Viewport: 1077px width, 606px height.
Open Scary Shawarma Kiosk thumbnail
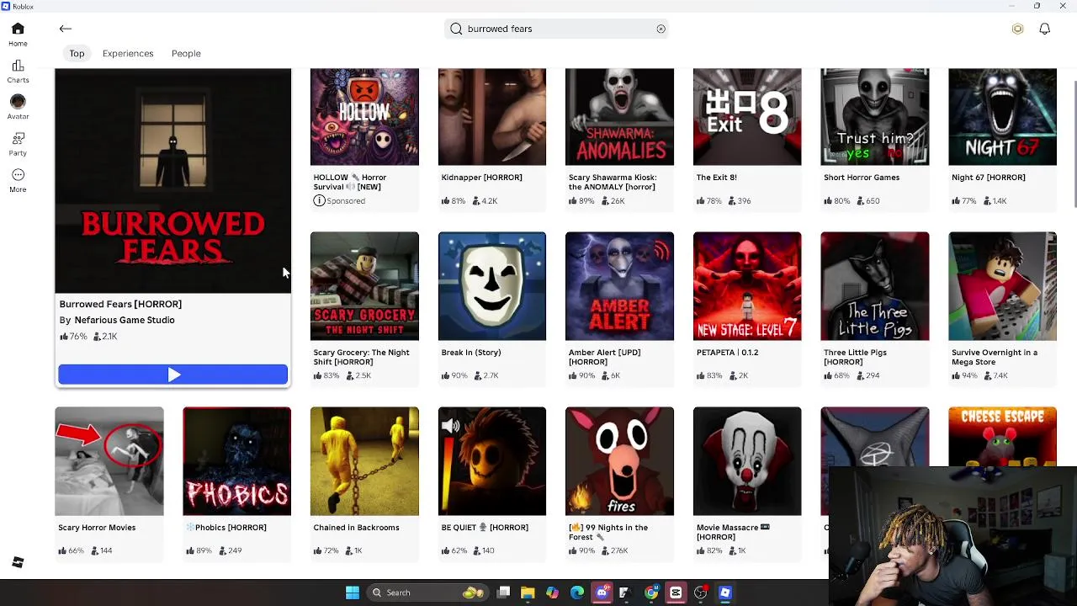(619, 117)
